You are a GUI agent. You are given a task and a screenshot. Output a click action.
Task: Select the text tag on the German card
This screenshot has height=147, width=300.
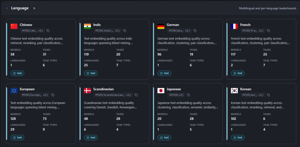point(164,73)
